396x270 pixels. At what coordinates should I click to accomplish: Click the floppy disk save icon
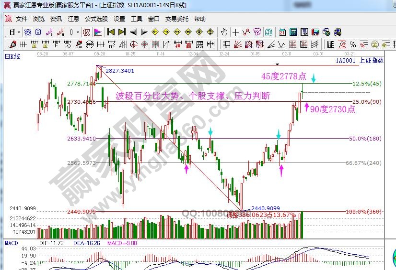(x=315, y=32)
